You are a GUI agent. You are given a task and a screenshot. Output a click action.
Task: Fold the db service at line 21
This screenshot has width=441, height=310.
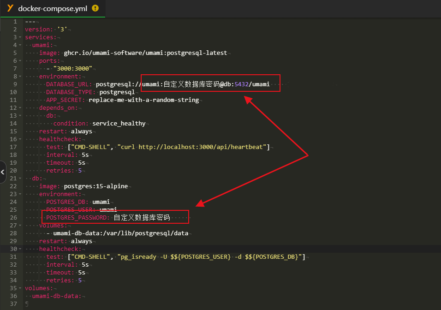point(20,179)
